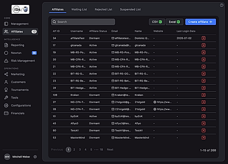Remove affiliate with ID 24

[x=203, y=88]
